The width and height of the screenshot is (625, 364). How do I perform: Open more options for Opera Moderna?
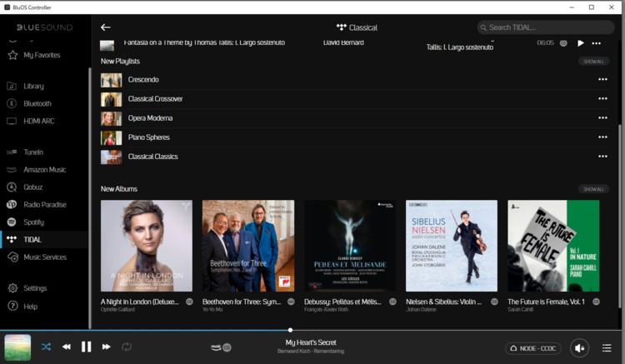tap(602, 118)
